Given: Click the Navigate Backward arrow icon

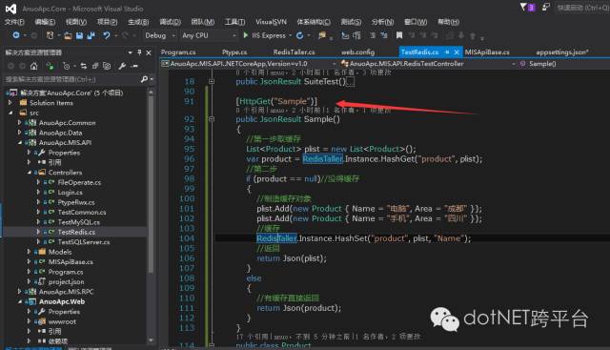Looking at the screenshot, I should 16,35.
